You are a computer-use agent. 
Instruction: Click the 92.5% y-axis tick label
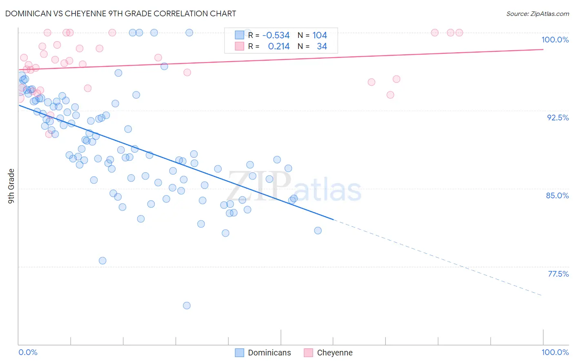coord(558,118)
